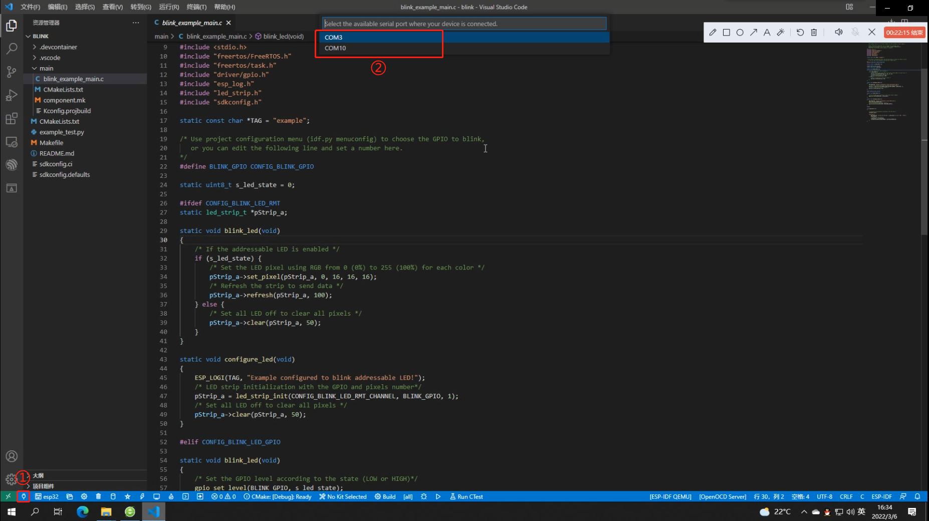The height and width of the screenshot is (521, 929).
Task: Expand the 大纲 outline section
Action: (85, 475)
